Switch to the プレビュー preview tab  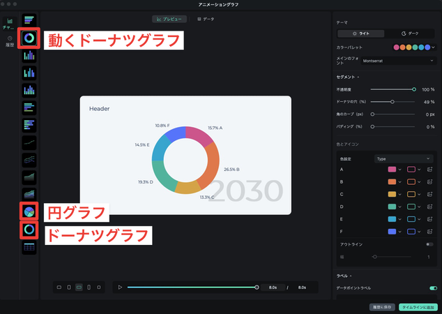[169, 19]
